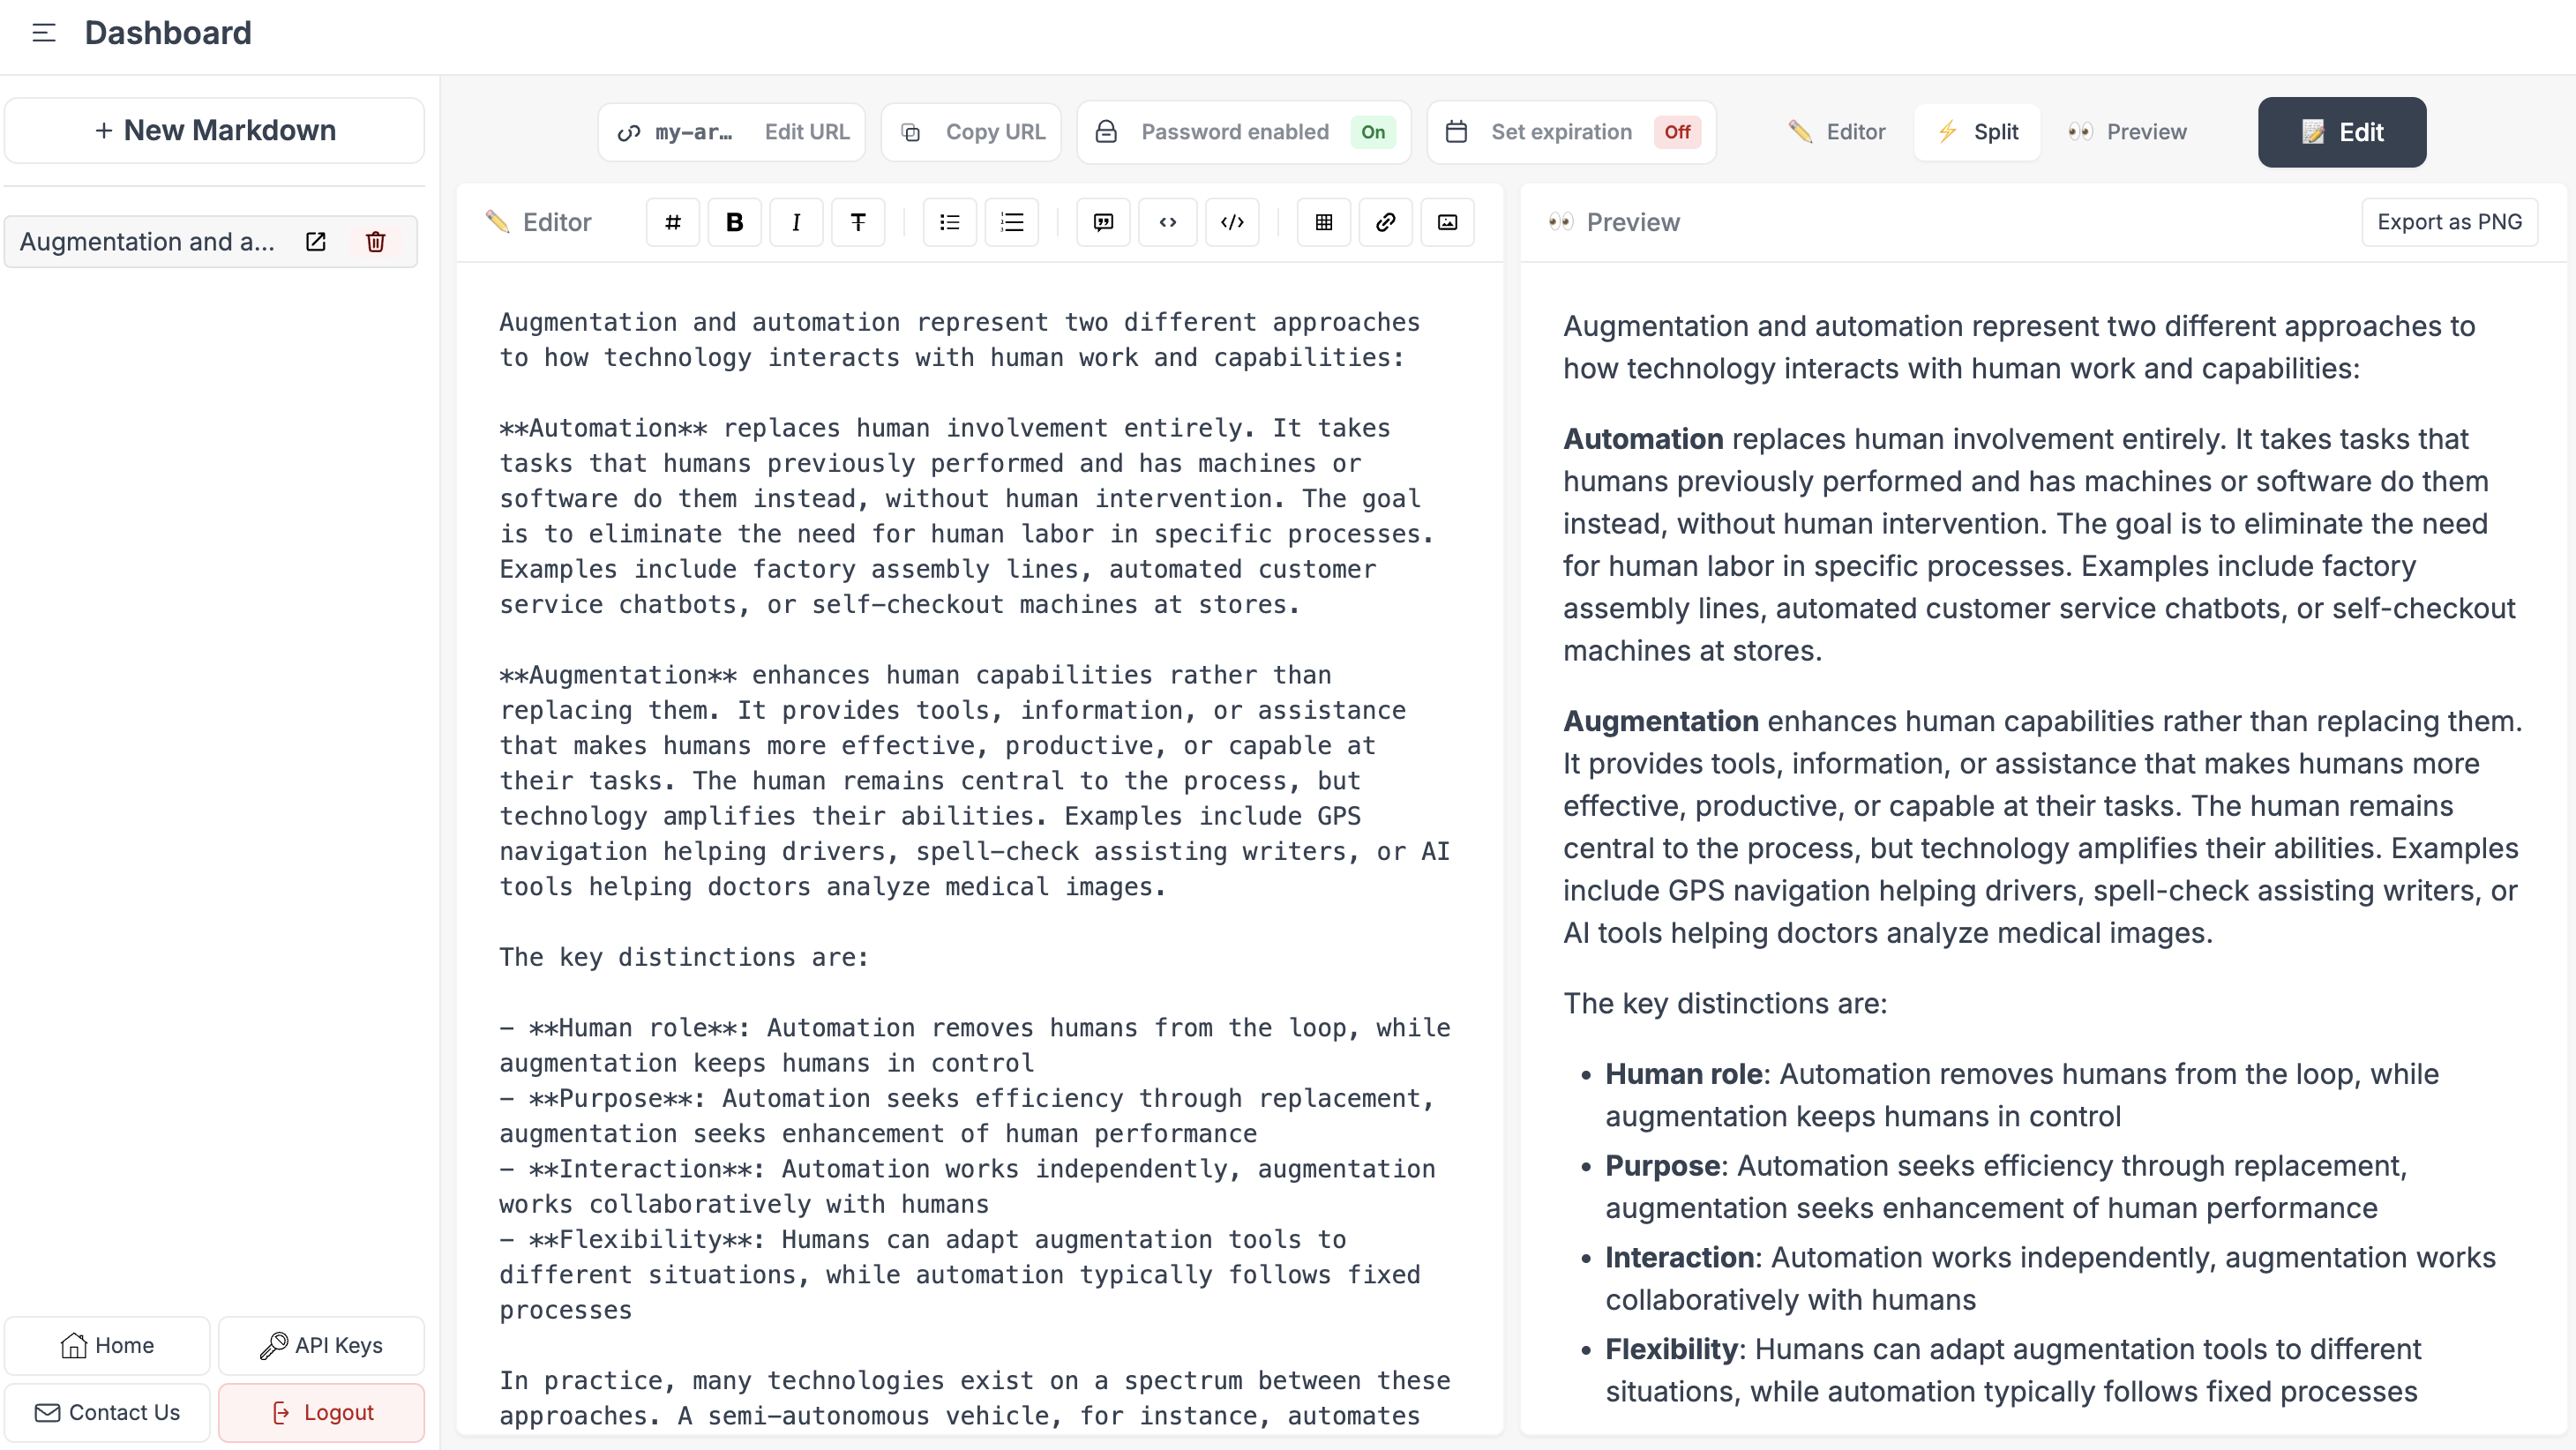This screenshot has height=1450, width=2576.
Task: Insert an image into the markdown
Action: [1447, 222]
